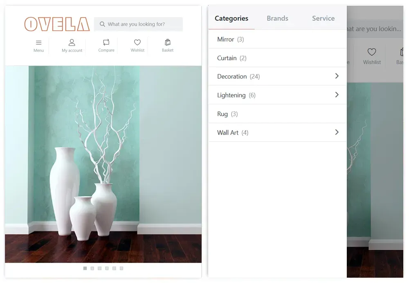Focus the 'What are you looking for?' search field
Image resolution: width=409 pixels, height=283 pixels.
[x=139, y=24]
